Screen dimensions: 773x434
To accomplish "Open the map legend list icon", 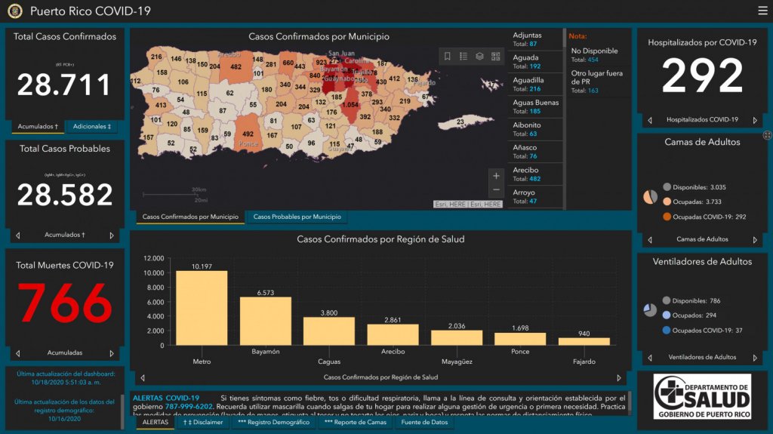I will click(x=463, y=57).
